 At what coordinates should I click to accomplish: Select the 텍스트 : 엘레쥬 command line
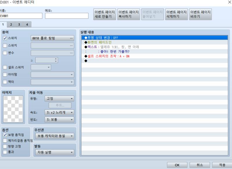155,47
